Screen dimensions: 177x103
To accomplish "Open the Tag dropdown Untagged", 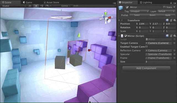I will pos(139,11).
